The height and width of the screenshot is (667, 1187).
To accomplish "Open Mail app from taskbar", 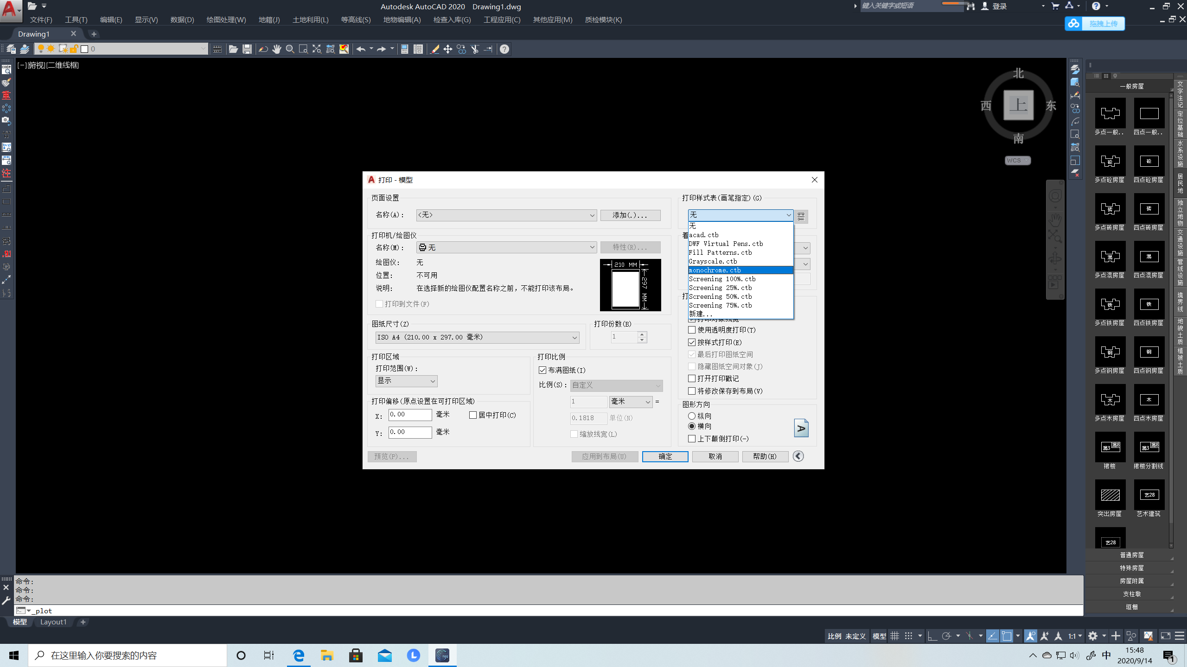I will tap(384, 655).
